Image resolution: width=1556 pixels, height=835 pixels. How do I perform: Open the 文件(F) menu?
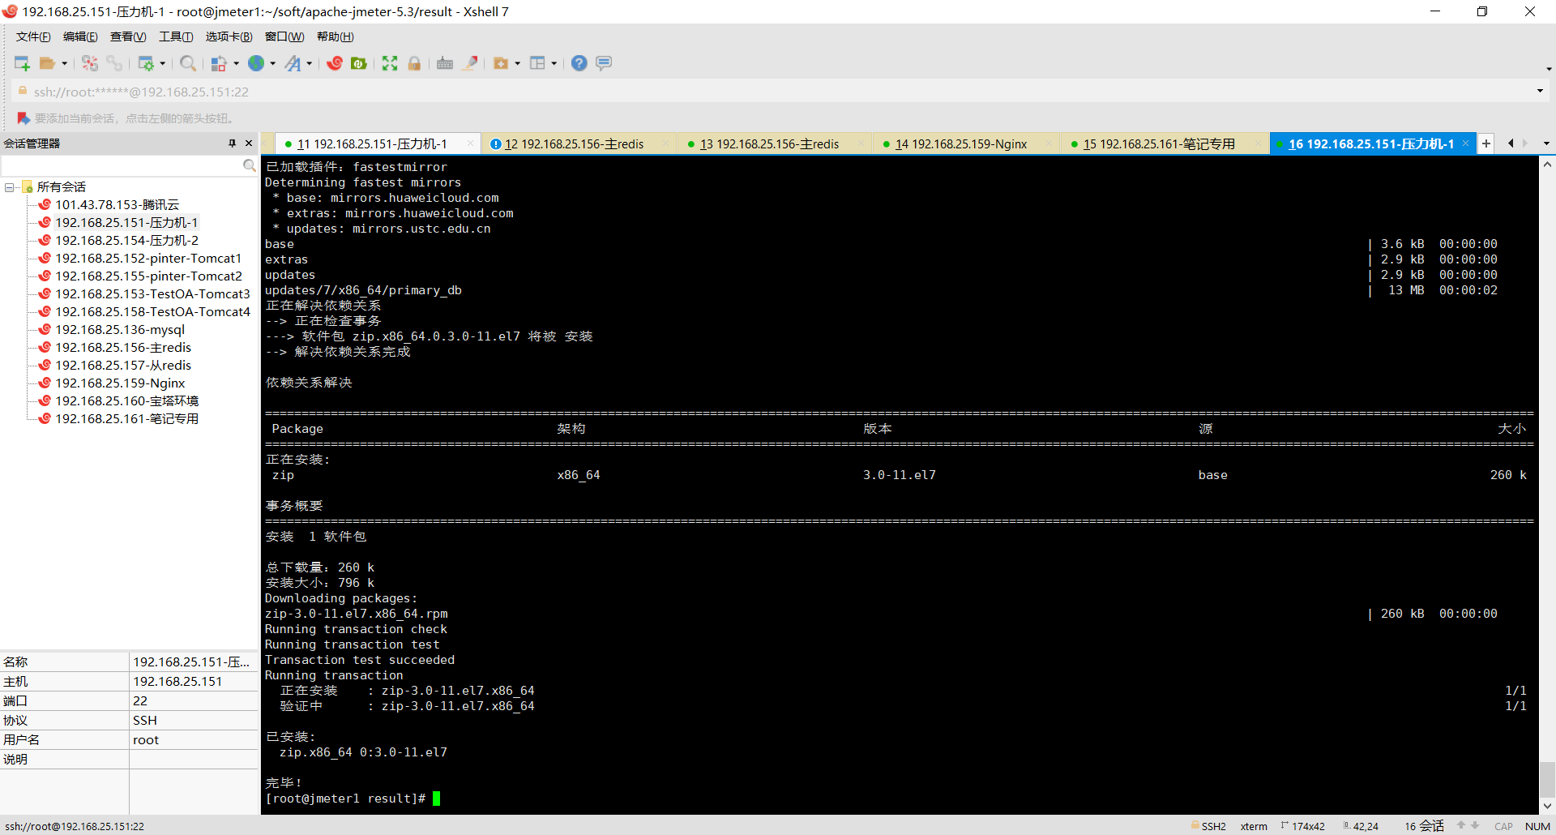pos(33,36)
